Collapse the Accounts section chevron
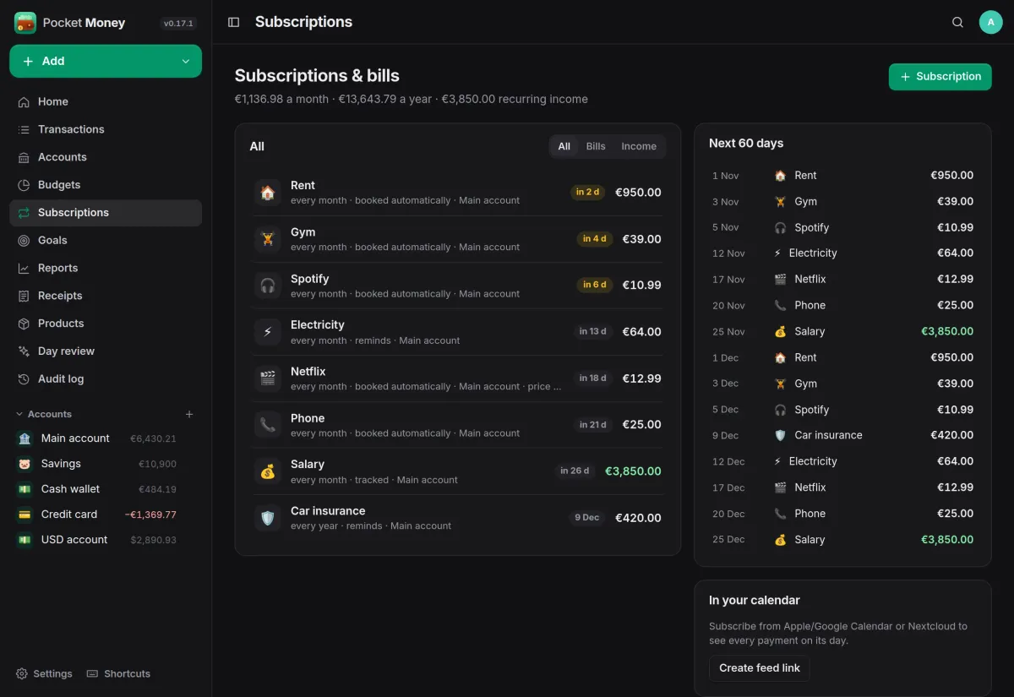1014x697 pixels. point(19,414)
